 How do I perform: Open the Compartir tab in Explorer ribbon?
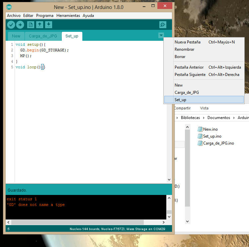tap(183, 108)
